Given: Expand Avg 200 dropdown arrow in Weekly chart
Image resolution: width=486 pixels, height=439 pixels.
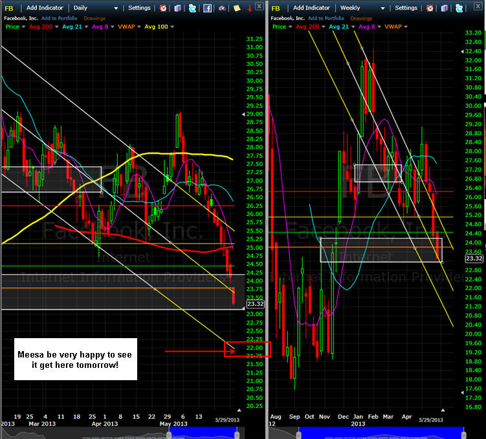Looking at the screenshot, I should [x=324, y=27].
